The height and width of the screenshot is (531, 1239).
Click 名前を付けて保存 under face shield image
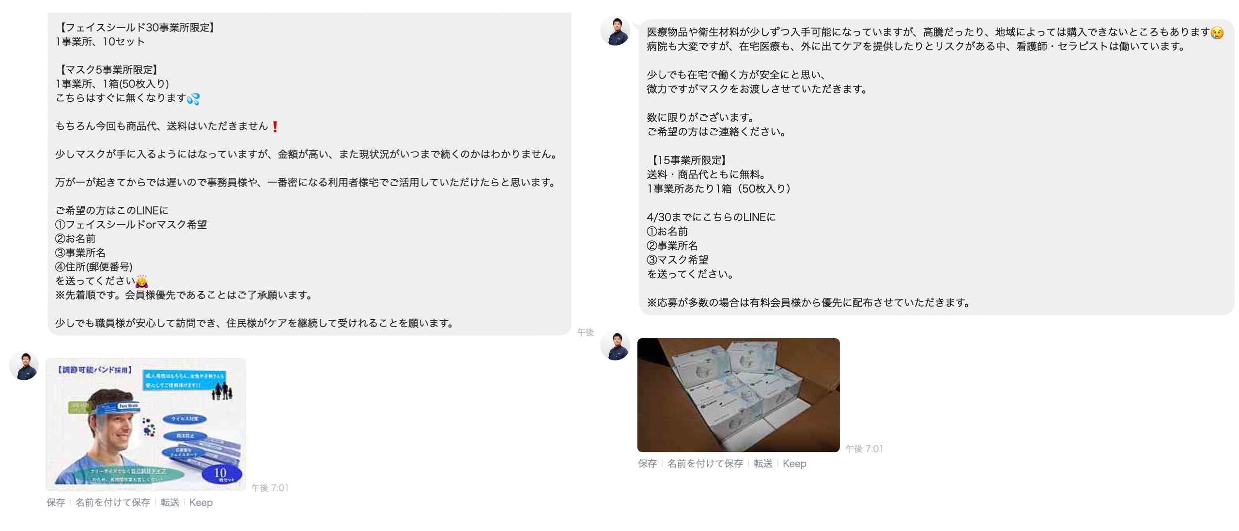coord(112,502)
